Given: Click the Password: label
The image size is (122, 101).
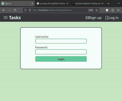Looking at the screenshot, I should pyautogui.click(x=41, y=47).
